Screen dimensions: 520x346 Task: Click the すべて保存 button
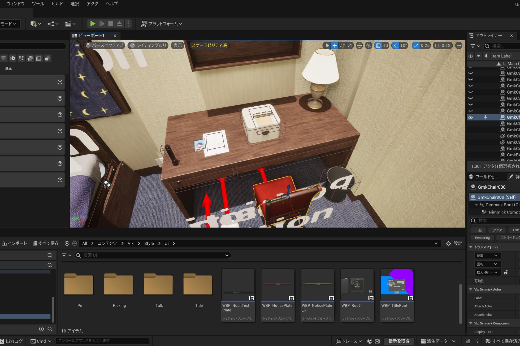[46, 243]
